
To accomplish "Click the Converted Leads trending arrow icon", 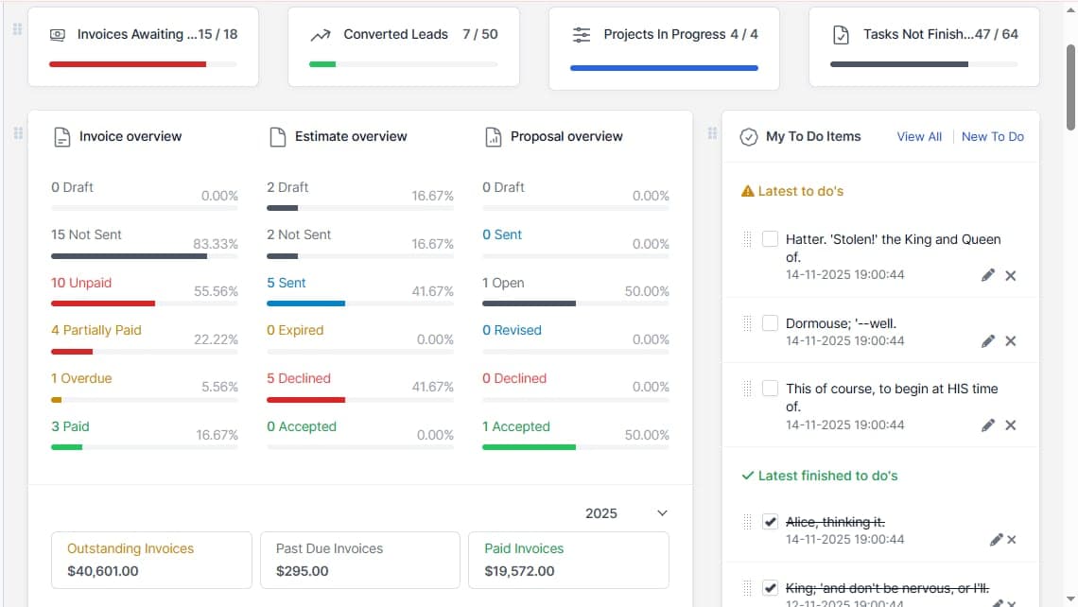I will click(322, 33).
